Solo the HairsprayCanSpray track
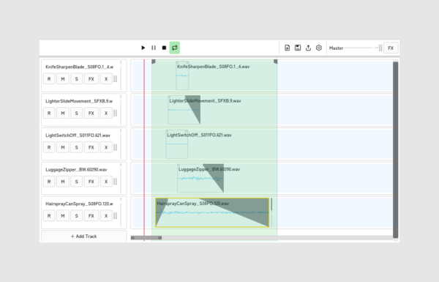 76,215
